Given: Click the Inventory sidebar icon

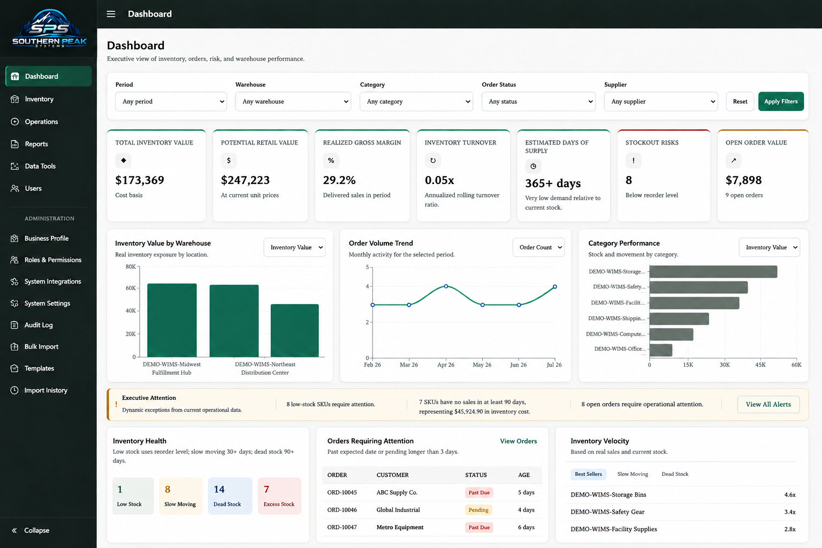Looking at the screenshot, I should (15, 99).
